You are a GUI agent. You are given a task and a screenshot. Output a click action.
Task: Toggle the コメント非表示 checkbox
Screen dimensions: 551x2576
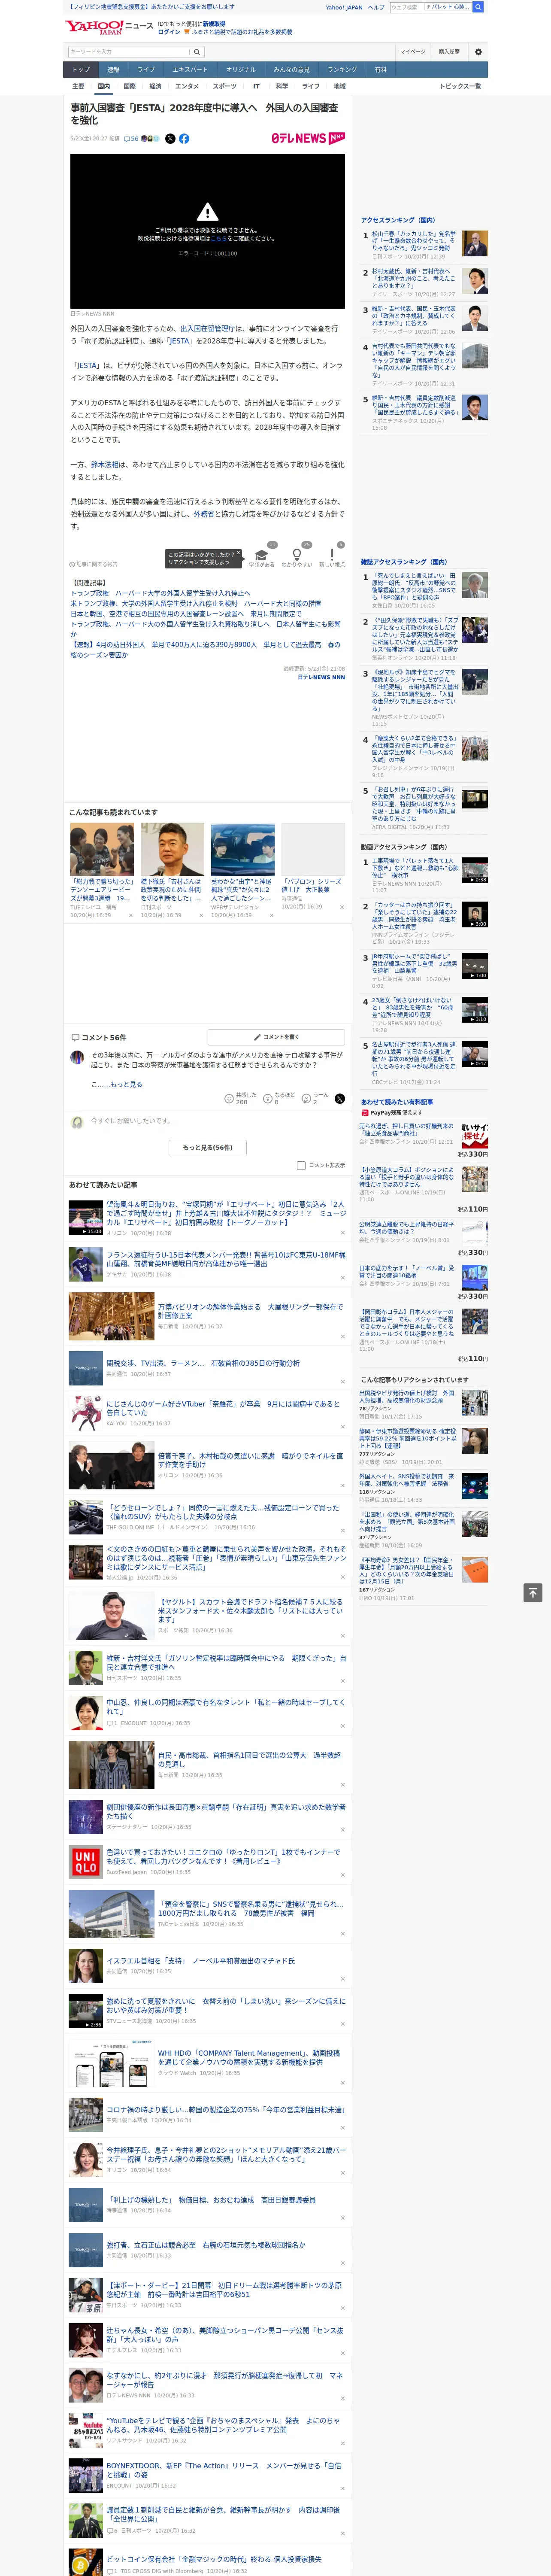point(301,1165)
